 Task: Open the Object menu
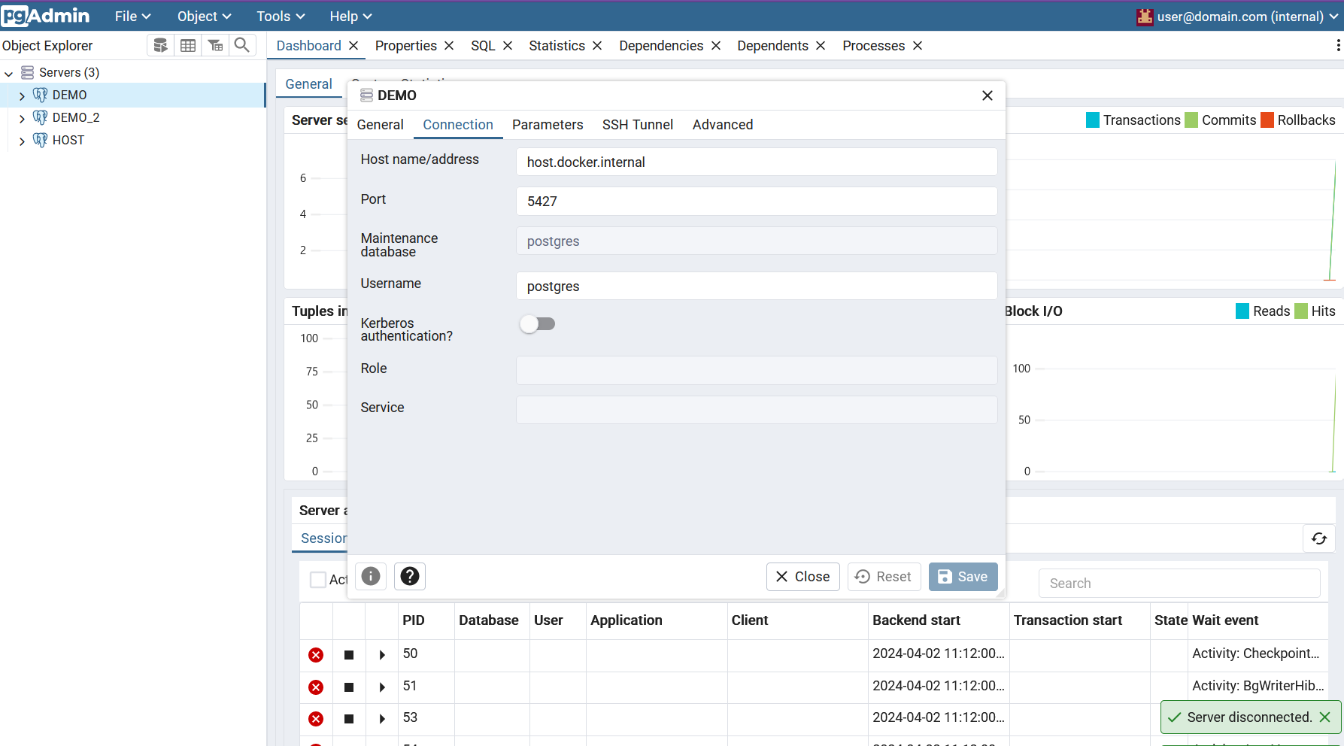(x=204, y=17)
